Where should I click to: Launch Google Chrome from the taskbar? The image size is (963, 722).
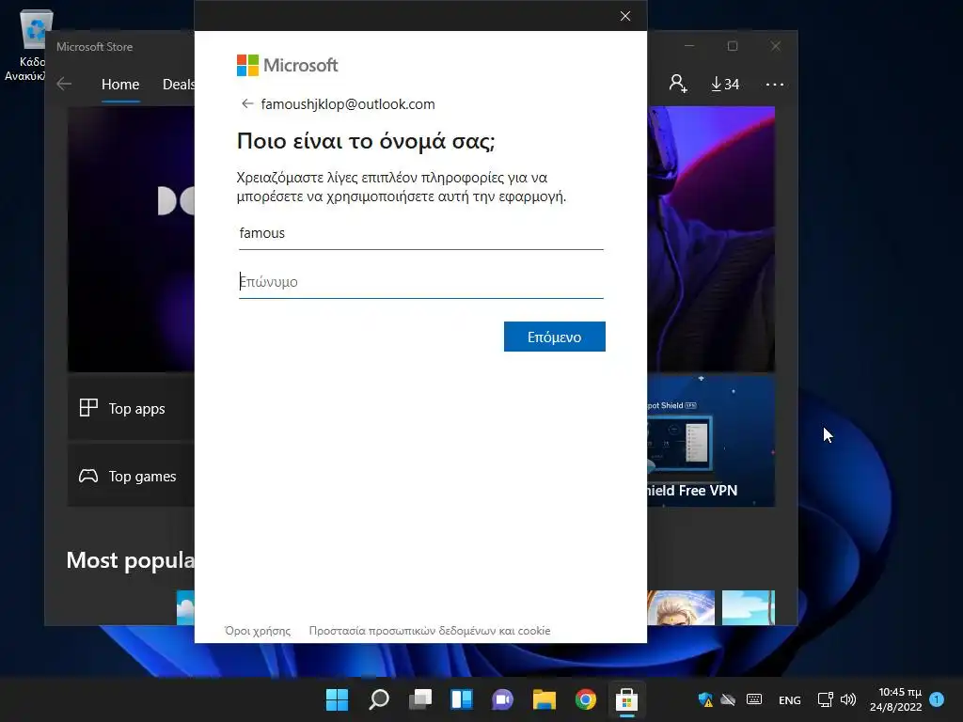point(585,699)
